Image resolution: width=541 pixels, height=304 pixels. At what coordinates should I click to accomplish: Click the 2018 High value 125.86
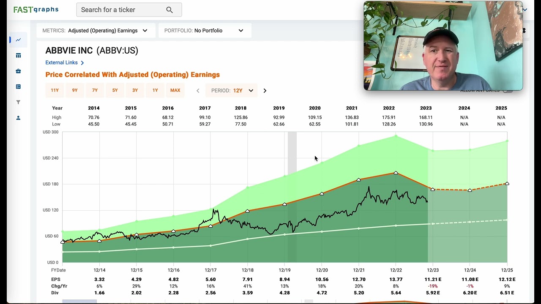pos(240,117)
